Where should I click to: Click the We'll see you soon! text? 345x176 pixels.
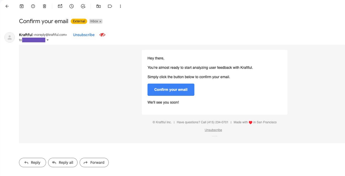tap(163, 102)
